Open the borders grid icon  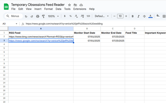tap(164, 16)
